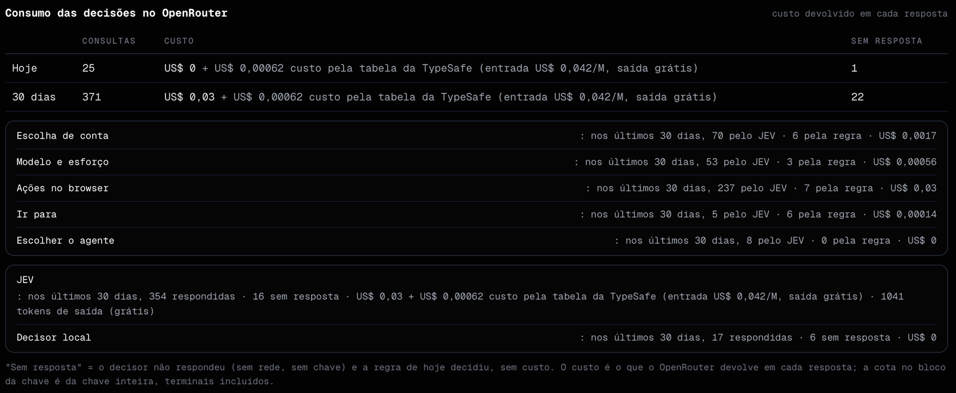Click the footnote line 'da chave é da chave inteira'

point(139,381)
